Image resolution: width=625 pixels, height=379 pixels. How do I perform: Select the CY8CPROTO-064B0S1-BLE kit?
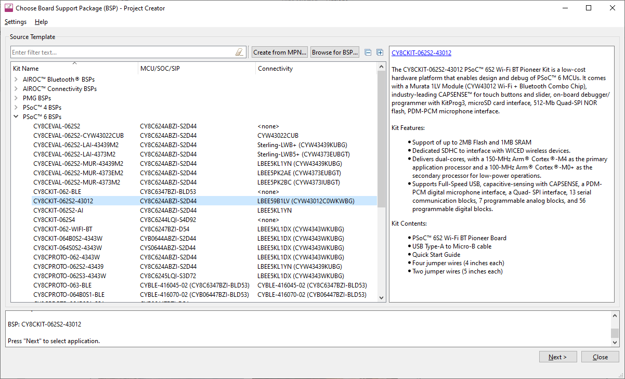click(69, 295)
